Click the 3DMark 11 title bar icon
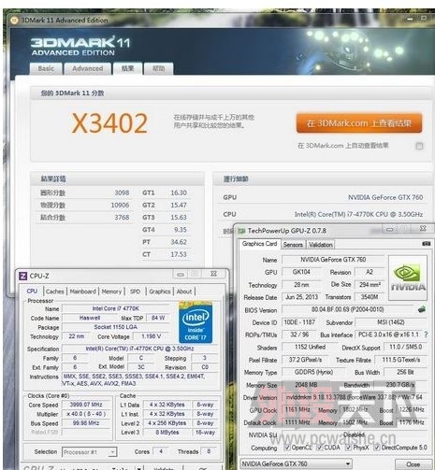435x470 pixels. (14, 21)
